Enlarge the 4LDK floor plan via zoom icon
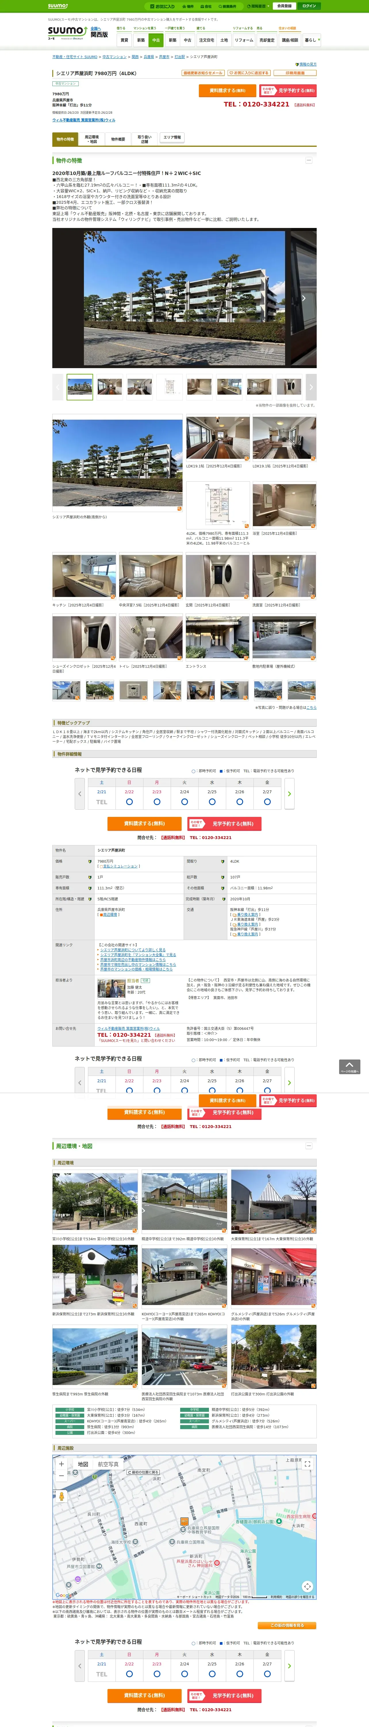 pos(247,526)
